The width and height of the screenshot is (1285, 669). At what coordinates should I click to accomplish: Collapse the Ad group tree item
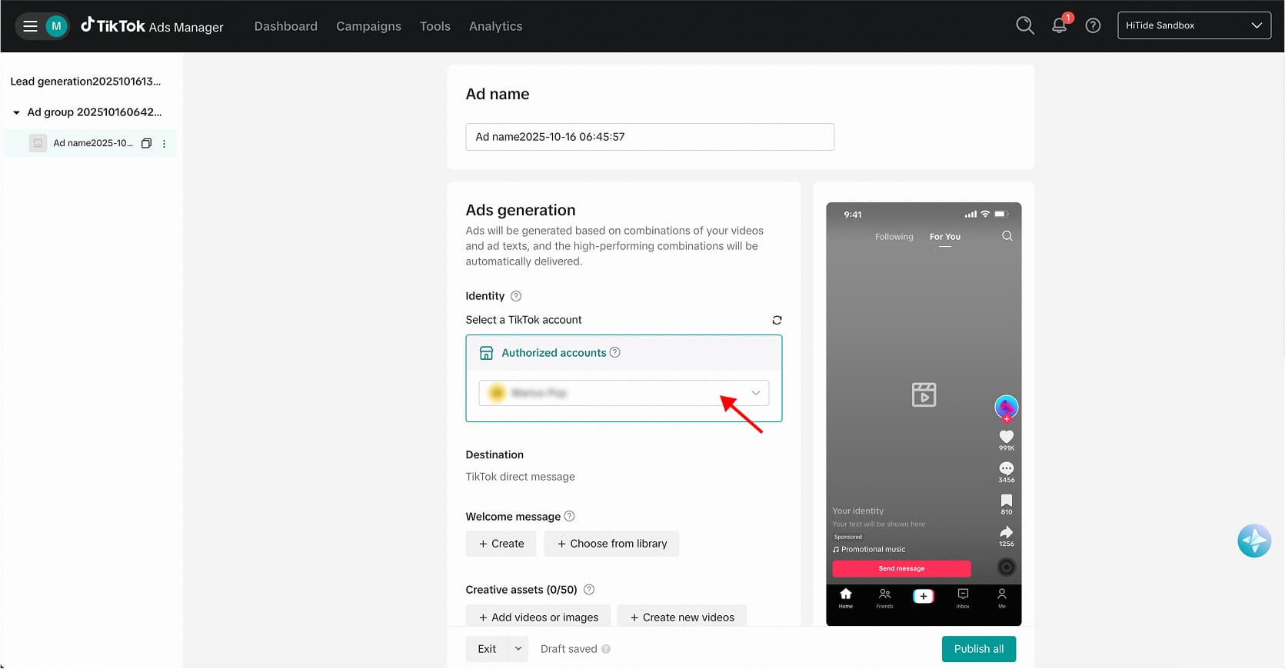[x=16, y=112]
